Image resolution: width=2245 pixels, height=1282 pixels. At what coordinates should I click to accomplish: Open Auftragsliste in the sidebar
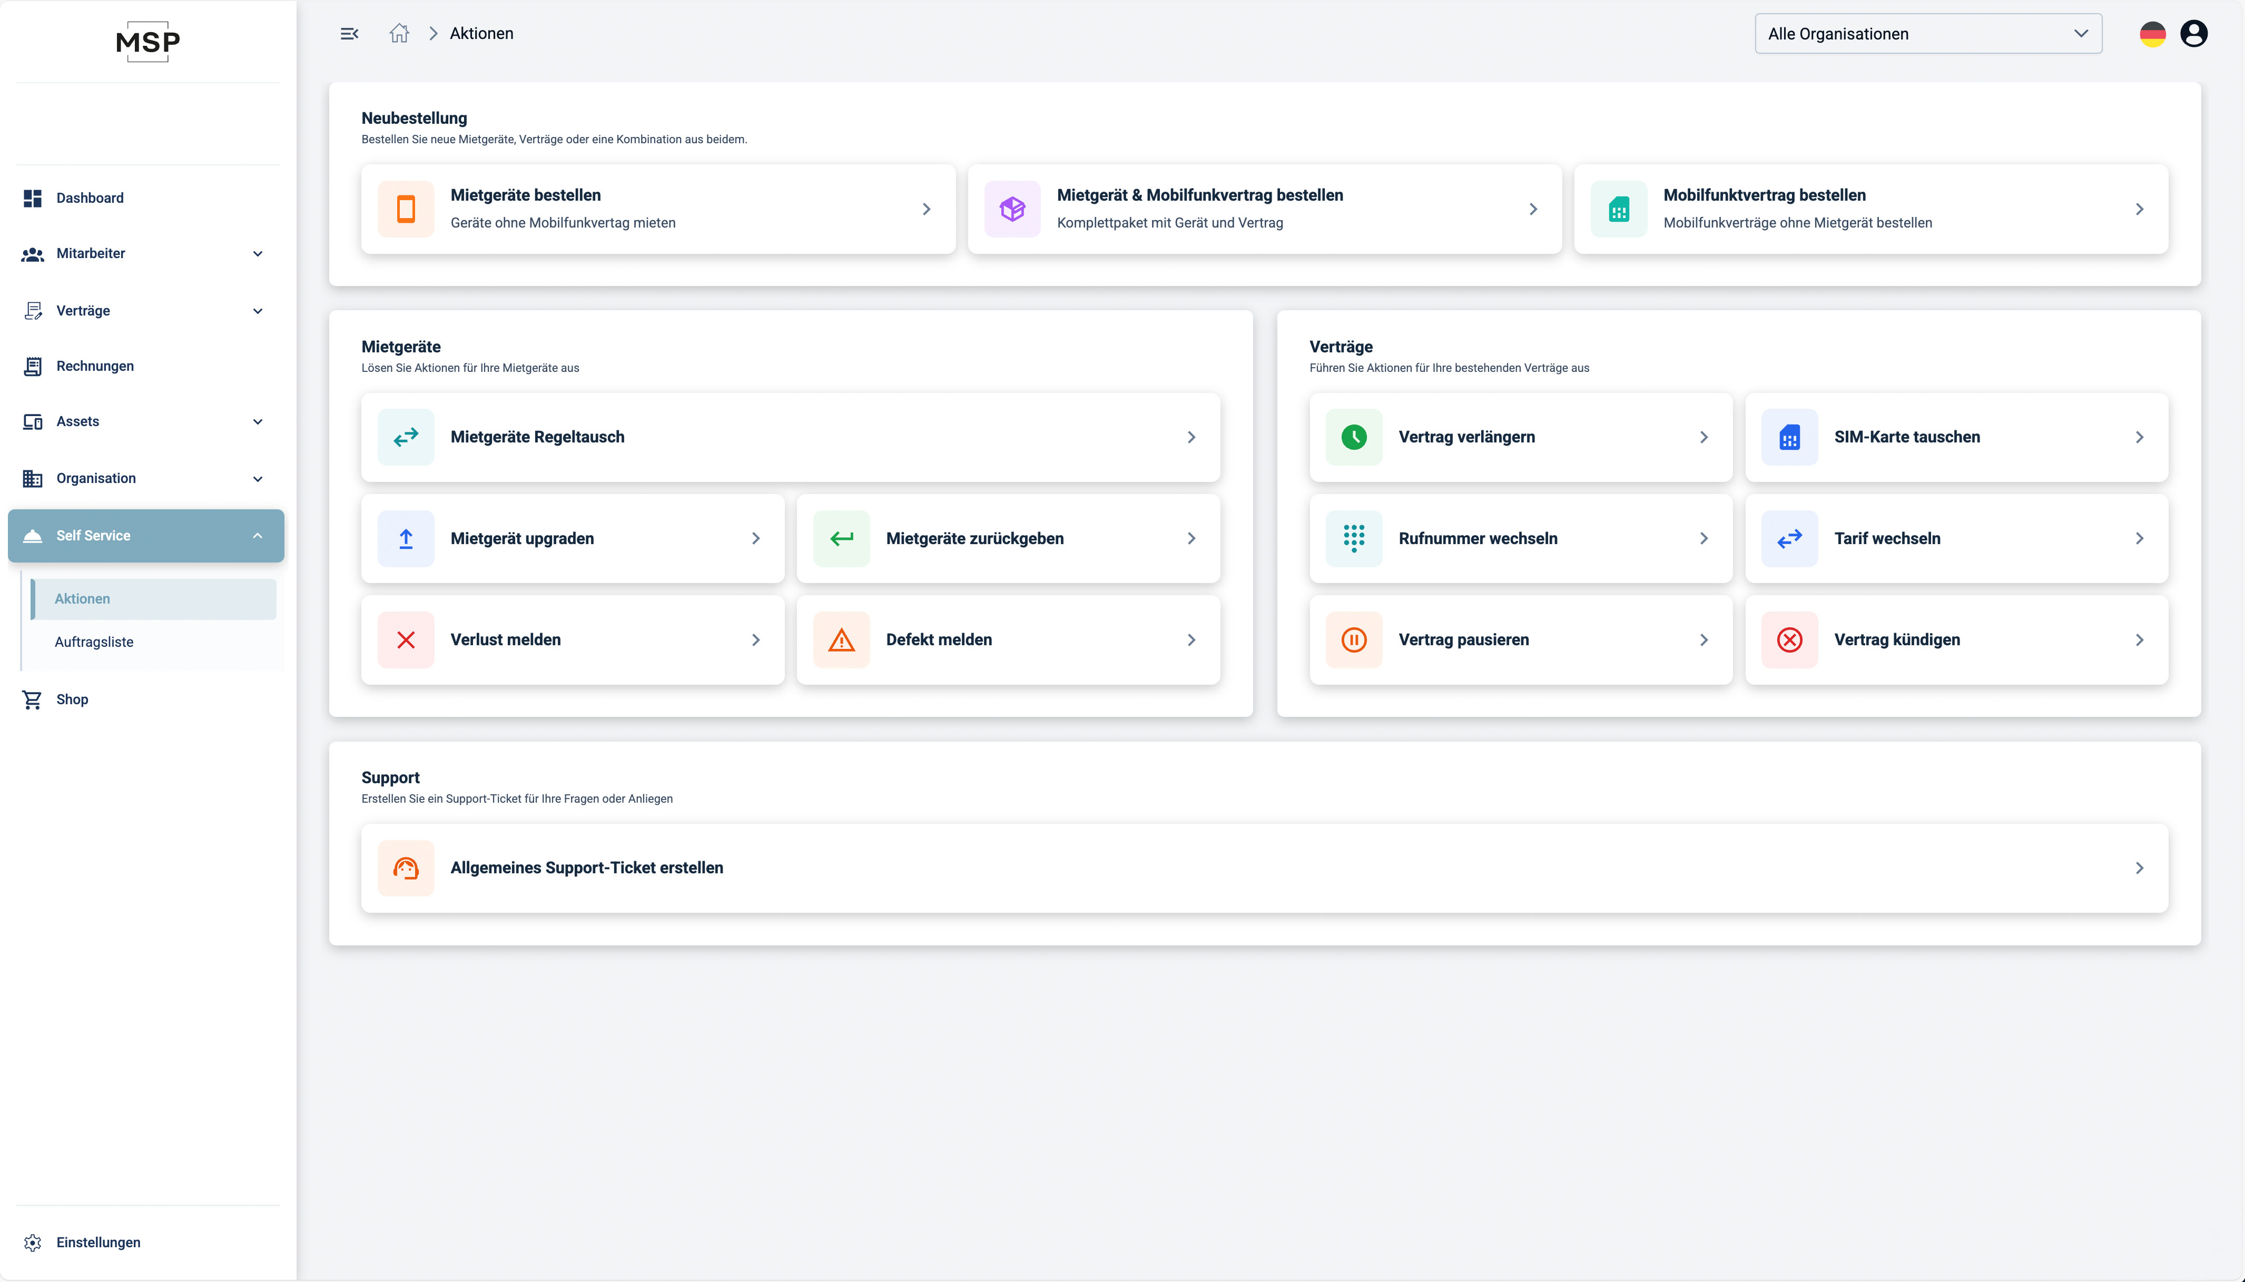(94, 642)
